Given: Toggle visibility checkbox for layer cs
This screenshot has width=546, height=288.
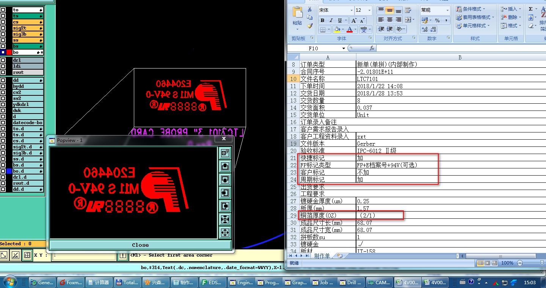Looking at the screenshot, I should coord(3,22).
